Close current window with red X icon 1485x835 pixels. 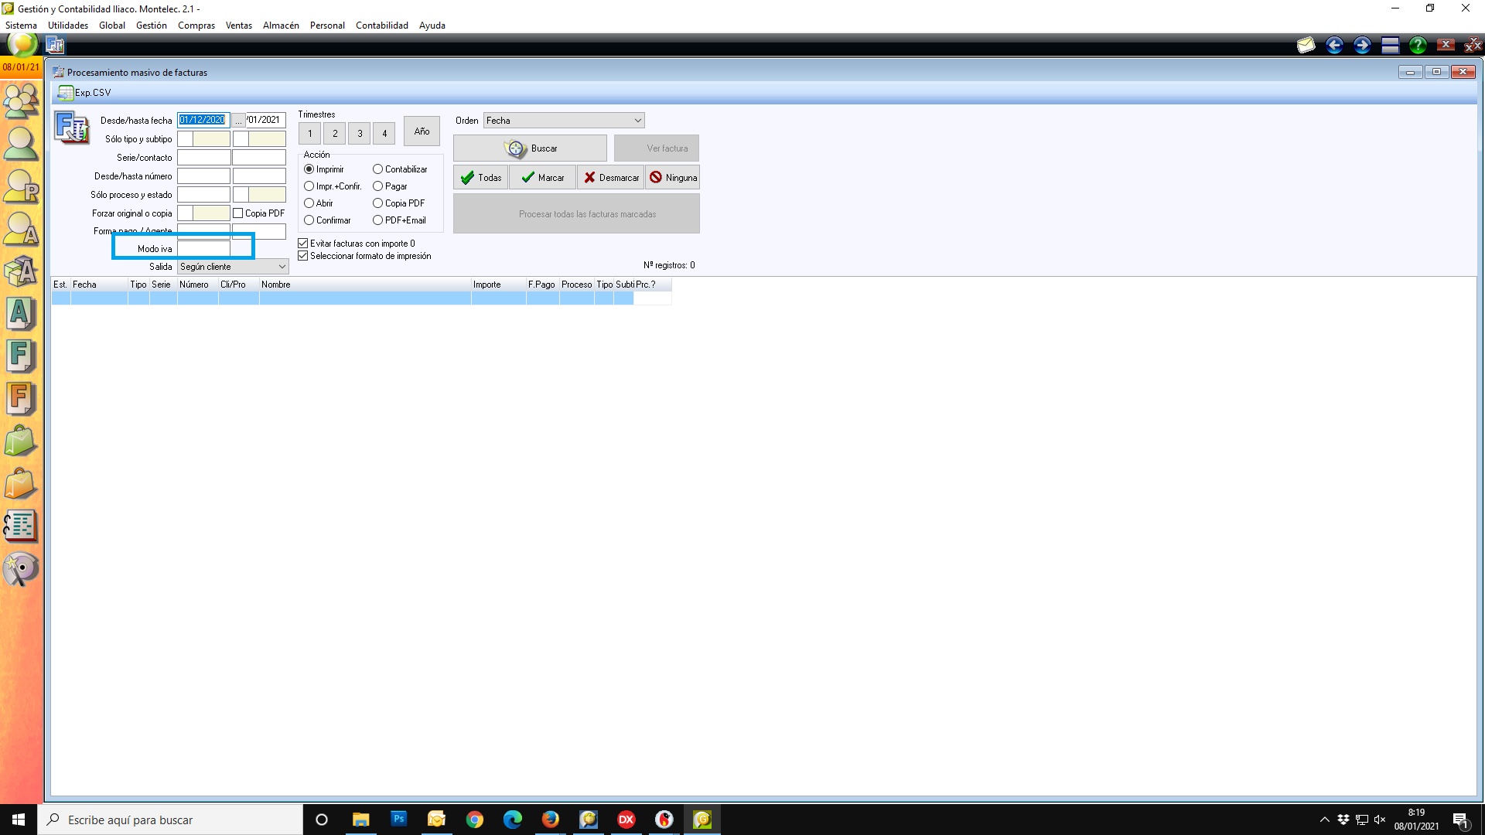[x=1446, y=45]
